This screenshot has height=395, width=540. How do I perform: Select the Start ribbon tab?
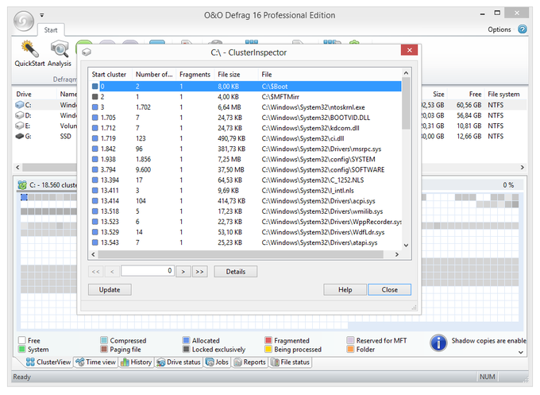[x=51, y=30]
